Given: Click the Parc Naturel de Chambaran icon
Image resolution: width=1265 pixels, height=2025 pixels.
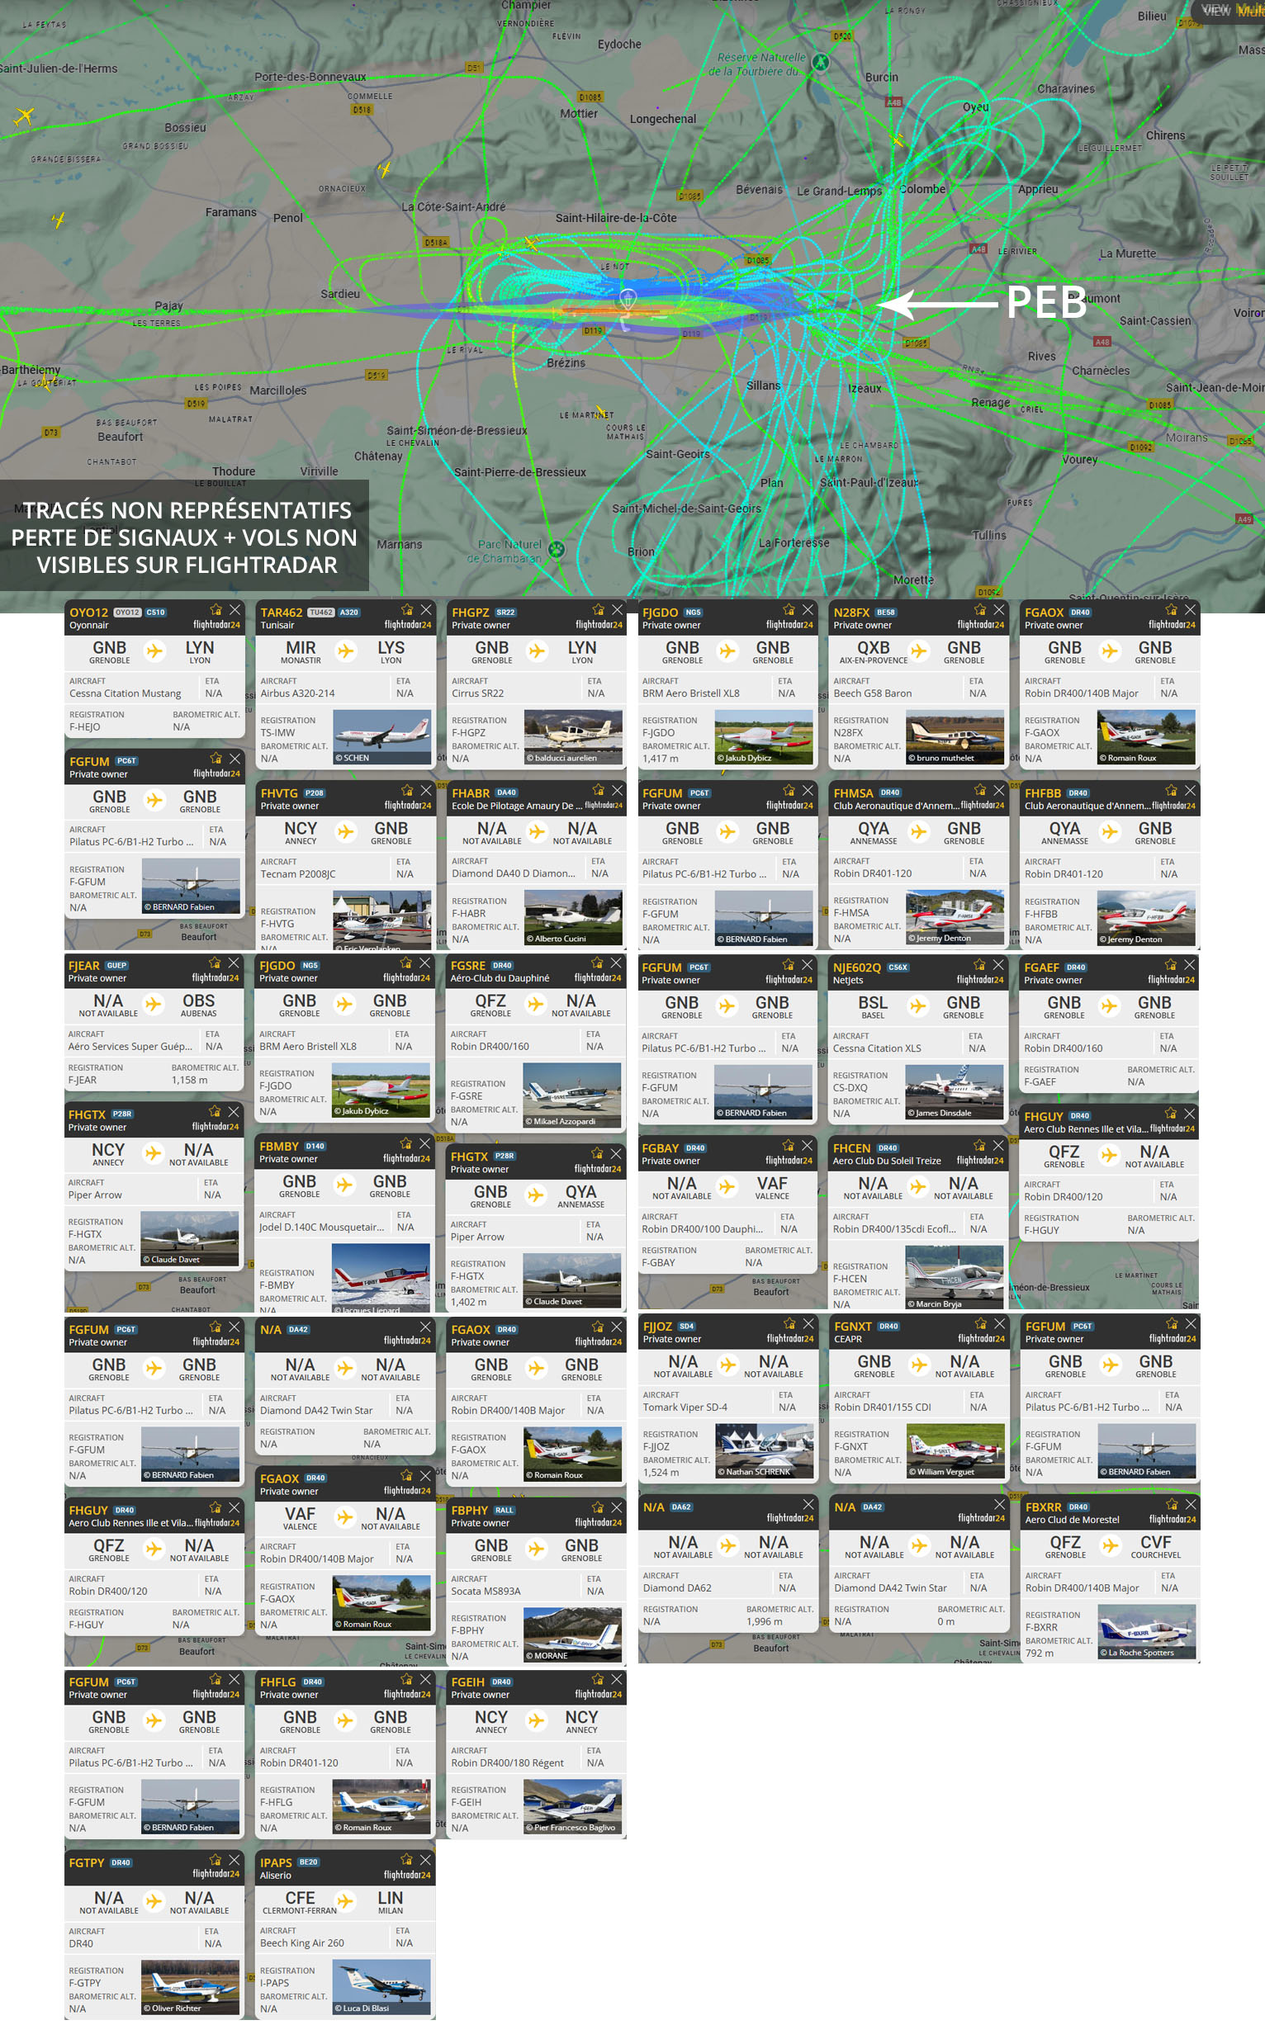Looking at the screenshot, I should click(x=557, y=550).
